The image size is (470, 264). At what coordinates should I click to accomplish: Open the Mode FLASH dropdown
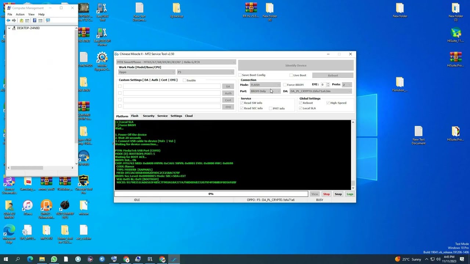click(x=265, y=85)
